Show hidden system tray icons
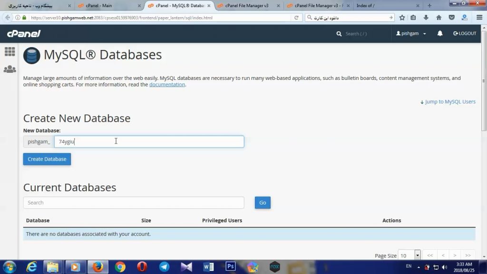This screenshot has width=487, height=274. pyautogui.click(x=419, y=267)
